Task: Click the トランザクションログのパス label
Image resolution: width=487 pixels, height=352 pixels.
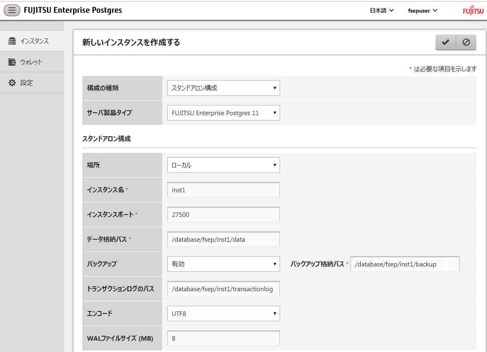Action: point(121,289)
